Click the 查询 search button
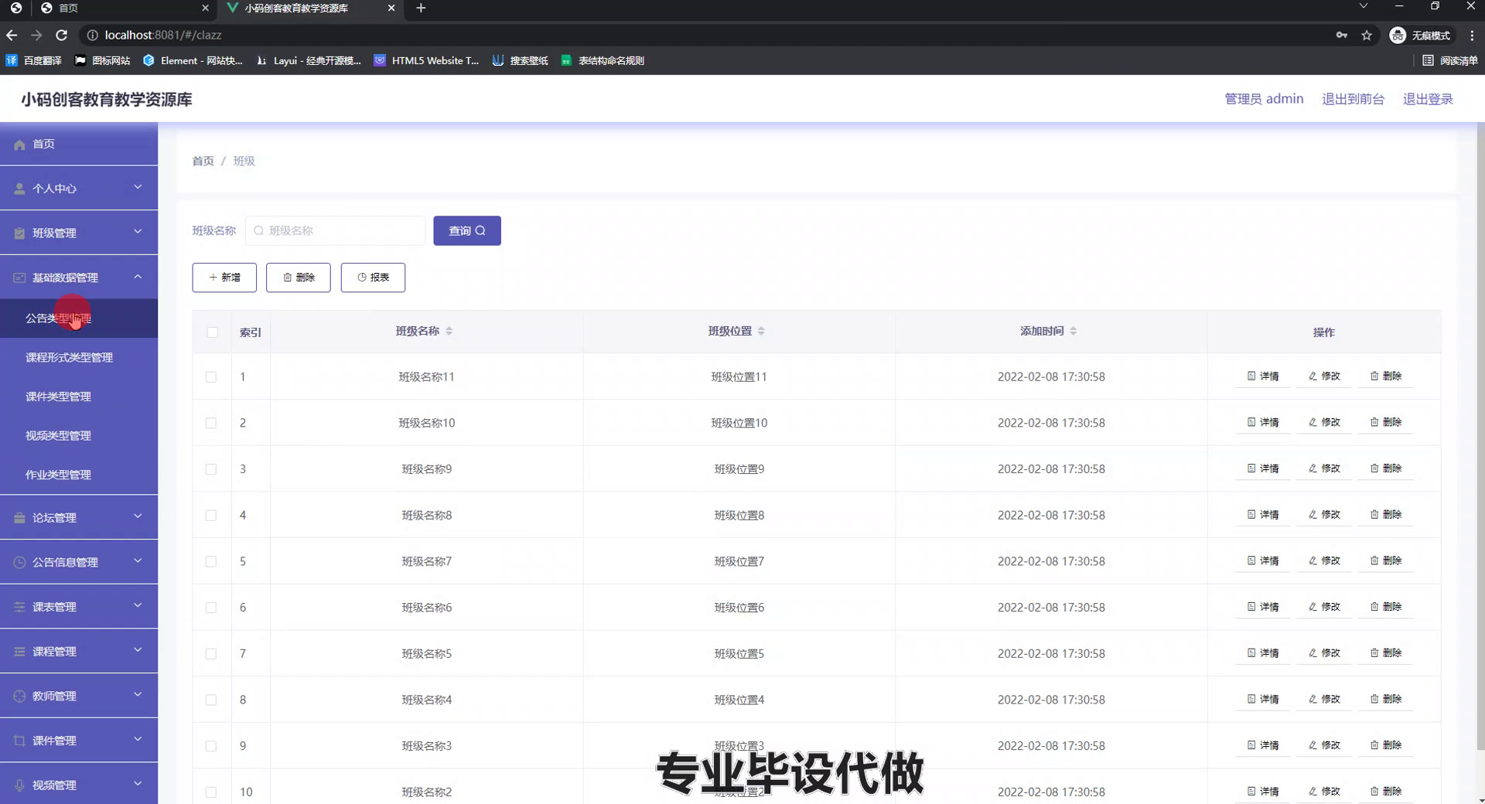Screen dimensions: 1485x804 tap(467, 230)
